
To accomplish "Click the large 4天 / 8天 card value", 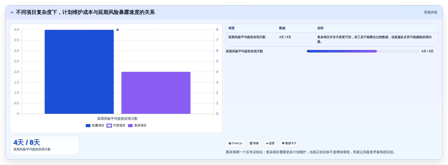I will (27, 143).
